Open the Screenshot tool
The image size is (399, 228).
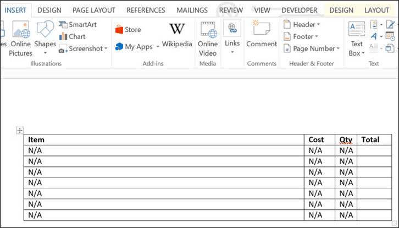[80, 48]
